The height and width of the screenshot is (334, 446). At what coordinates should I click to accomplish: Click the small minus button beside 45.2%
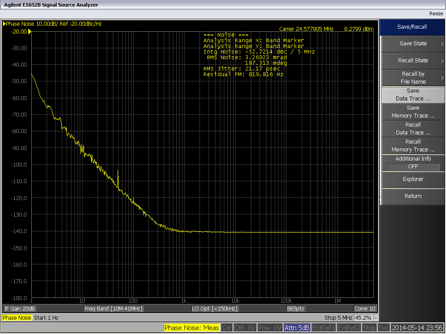(376, 318)
